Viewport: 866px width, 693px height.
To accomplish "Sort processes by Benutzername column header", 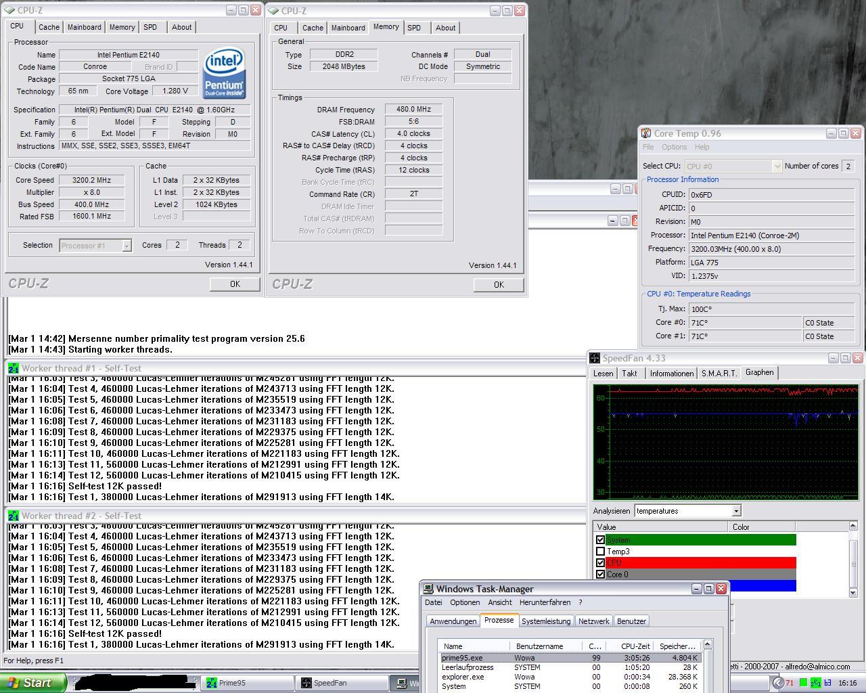I will coord(547,646).
